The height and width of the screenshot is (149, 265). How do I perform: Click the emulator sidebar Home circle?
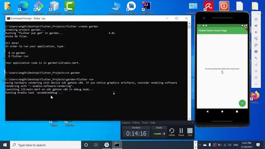[x=256, y=71]
